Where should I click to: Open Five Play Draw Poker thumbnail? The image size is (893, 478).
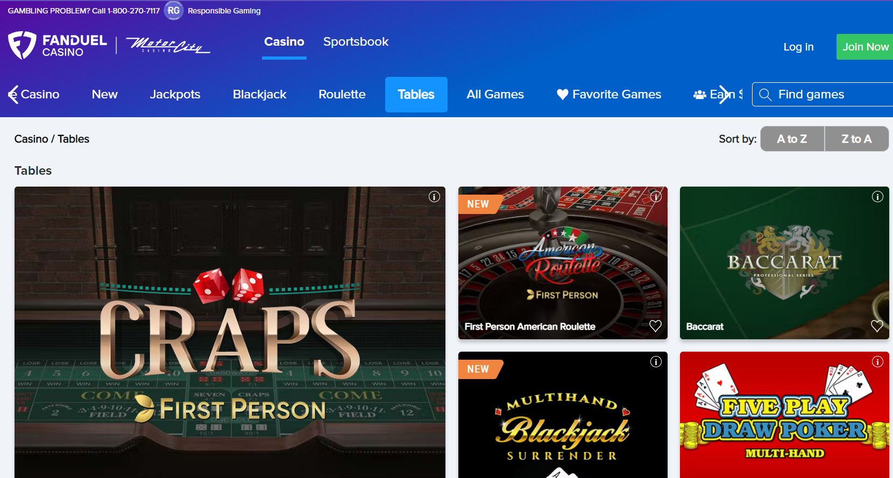(784, 415)
